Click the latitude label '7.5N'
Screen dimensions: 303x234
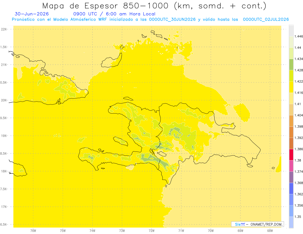(3, 189)
